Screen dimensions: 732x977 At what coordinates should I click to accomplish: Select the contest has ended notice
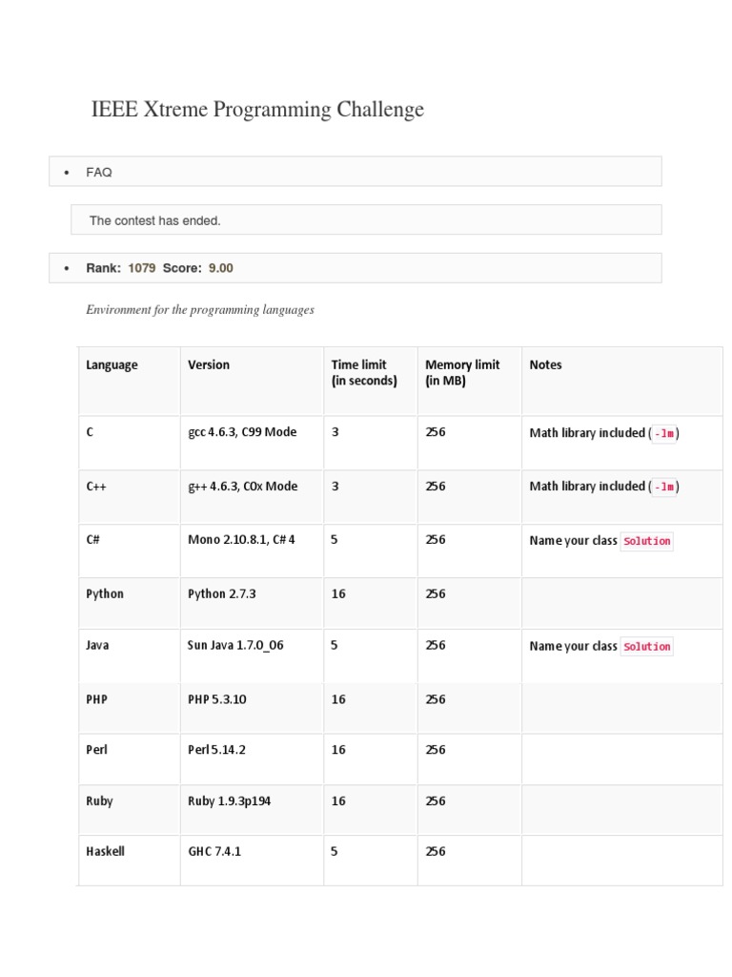tap(155, 220)
